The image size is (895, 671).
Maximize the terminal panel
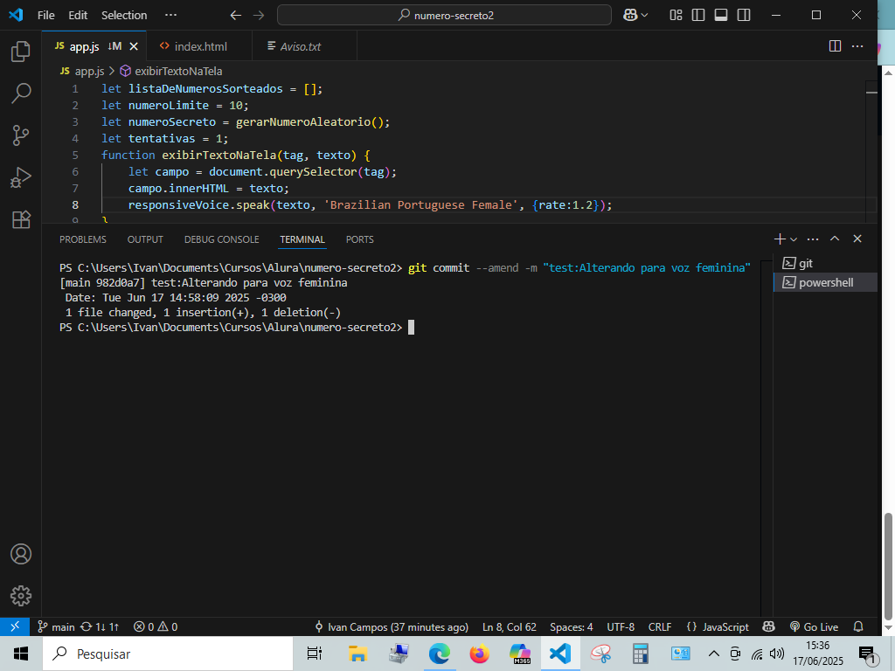coord(835,239)
